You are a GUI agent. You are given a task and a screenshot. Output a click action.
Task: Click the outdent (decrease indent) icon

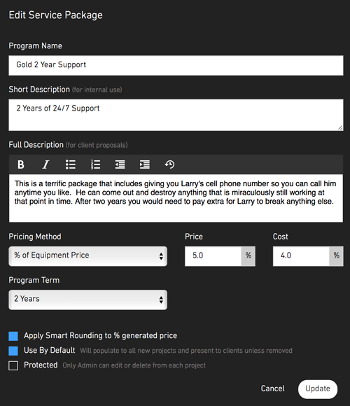click(120, 164)
